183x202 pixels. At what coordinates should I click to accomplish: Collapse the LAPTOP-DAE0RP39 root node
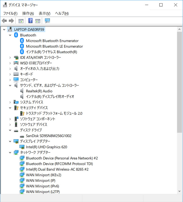tap(4, 30)
